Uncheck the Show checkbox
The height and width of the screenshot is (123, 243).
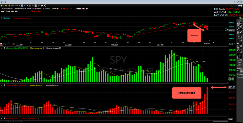point(238,74)
